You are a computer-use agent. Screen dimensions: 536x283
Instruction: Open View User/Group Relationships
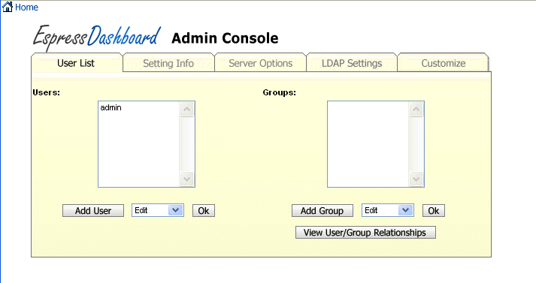(365, 233)
